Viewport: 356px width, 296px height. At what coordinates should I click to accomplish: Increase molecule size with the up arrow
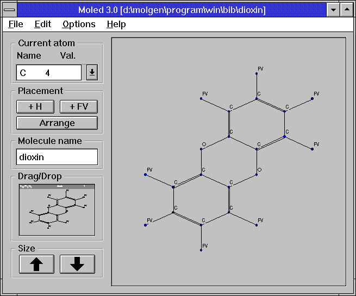[x=36, y=264]
